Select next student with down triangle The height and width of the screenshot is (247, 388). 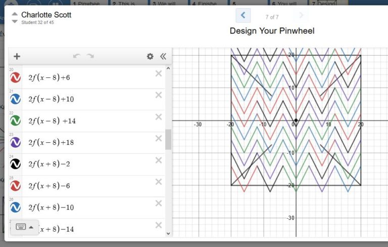[15, 22]
